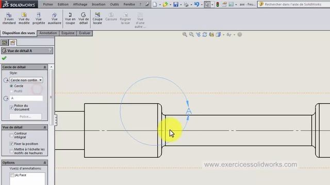330x185 pixels.
Task: Click the Print icon
Action: [x=186, y=4]
